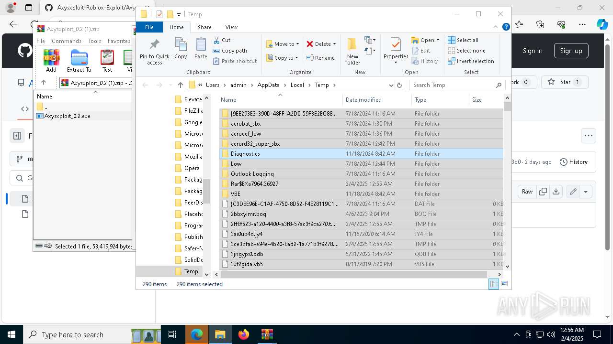Open Microsoft Edge from taskbar

(x=197, y=334)
